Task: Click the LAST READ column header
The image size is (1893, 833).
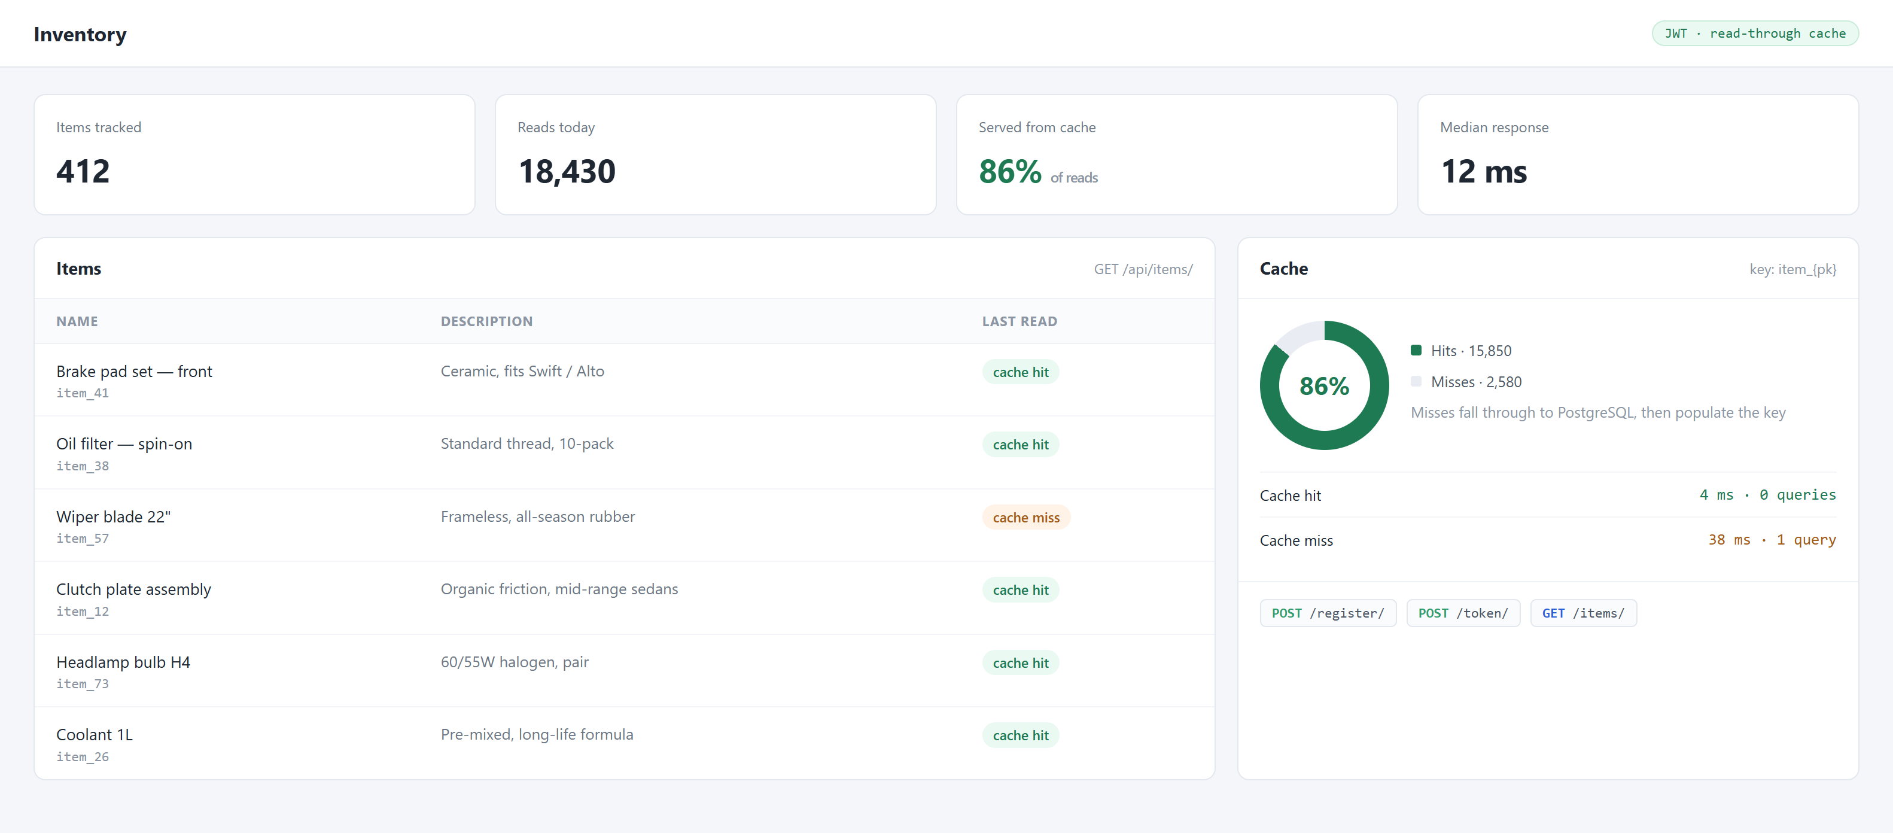Action: click(1019, 321)
